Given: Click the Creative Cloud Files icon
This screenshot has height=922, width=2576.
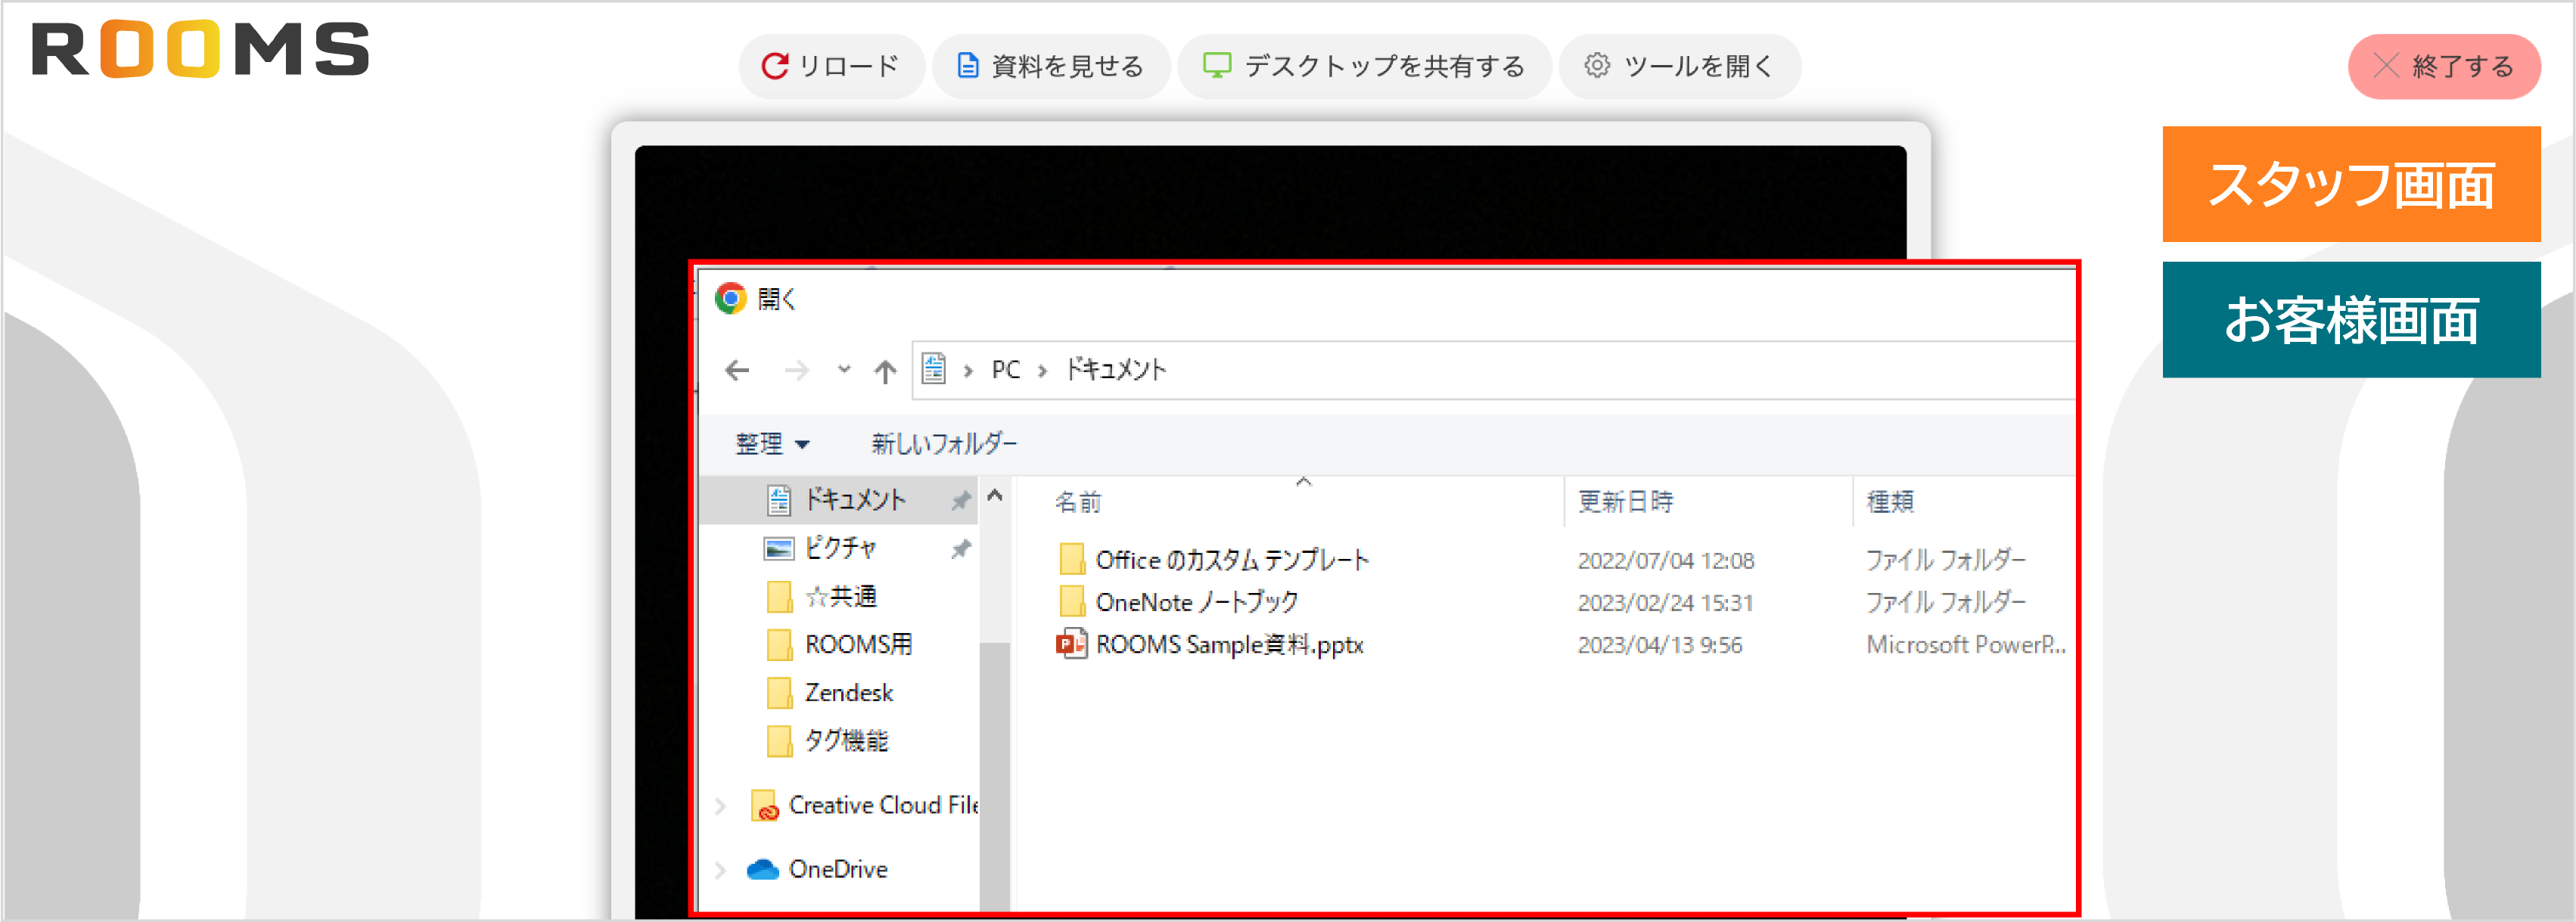Looking at the screenshot, I should point(765,806).
